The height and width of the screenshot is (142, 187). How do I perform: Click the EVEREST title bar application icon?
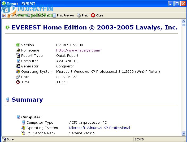click(x=4, y=3)
